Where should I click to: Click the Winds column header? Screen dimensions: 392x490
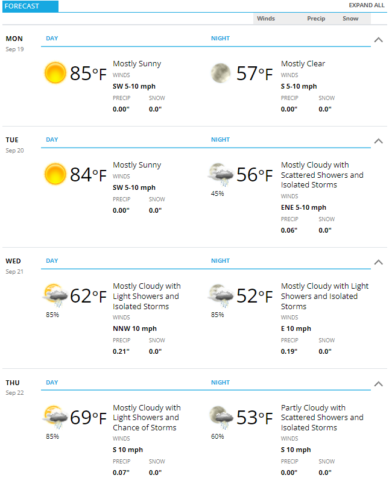click(266, 19)
